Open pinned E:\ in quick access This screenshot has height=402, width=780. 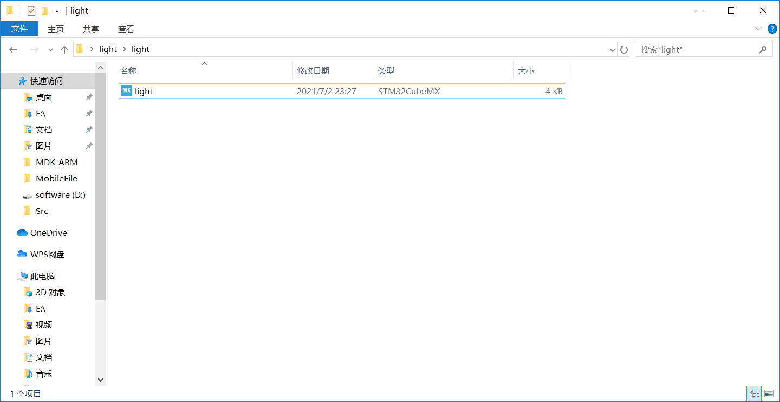pyautogui.click(x=41, y=114)
